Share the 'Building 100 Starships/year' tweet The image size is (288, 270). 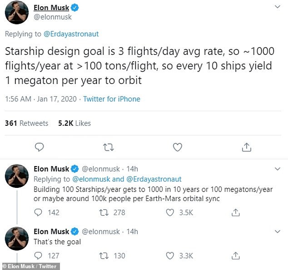tap(236, 212)
